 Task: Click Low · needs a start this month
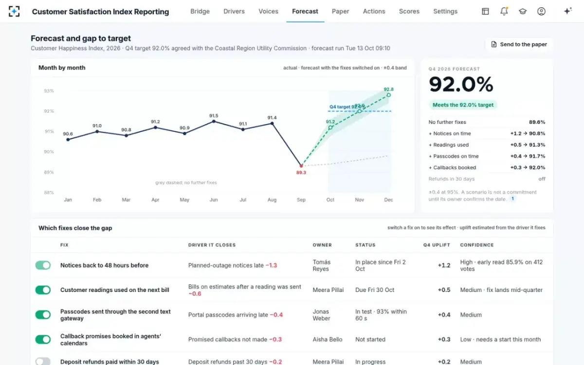click(500, 340)
